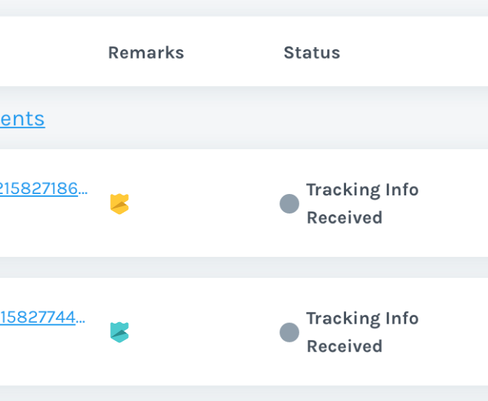Image resolution: width=488 pixels, height=401 pixels.
Task: Select the second row's Tracking Info Received status
Action: pyautogui.click(x=363, y=332)
